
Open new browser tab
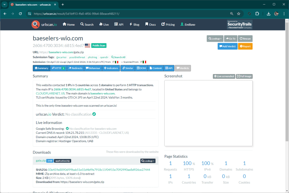coord(63,5)
